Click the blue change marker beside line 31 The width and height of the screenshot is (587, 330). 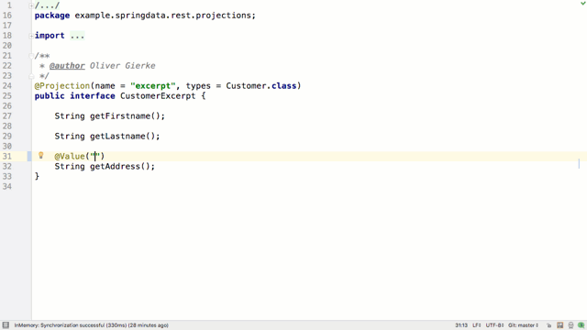tap(29, 157)
